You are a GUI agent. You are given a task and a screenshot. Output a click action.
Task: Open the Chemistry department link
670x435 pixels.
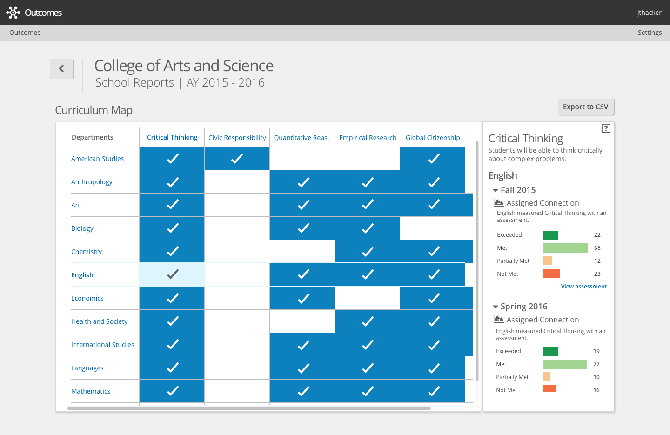click(x=86, y=252)
